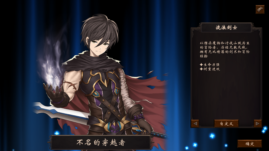Click the large blue sparkle near panel bottom
The image size is (269, 151).
(x=212, y=136)
